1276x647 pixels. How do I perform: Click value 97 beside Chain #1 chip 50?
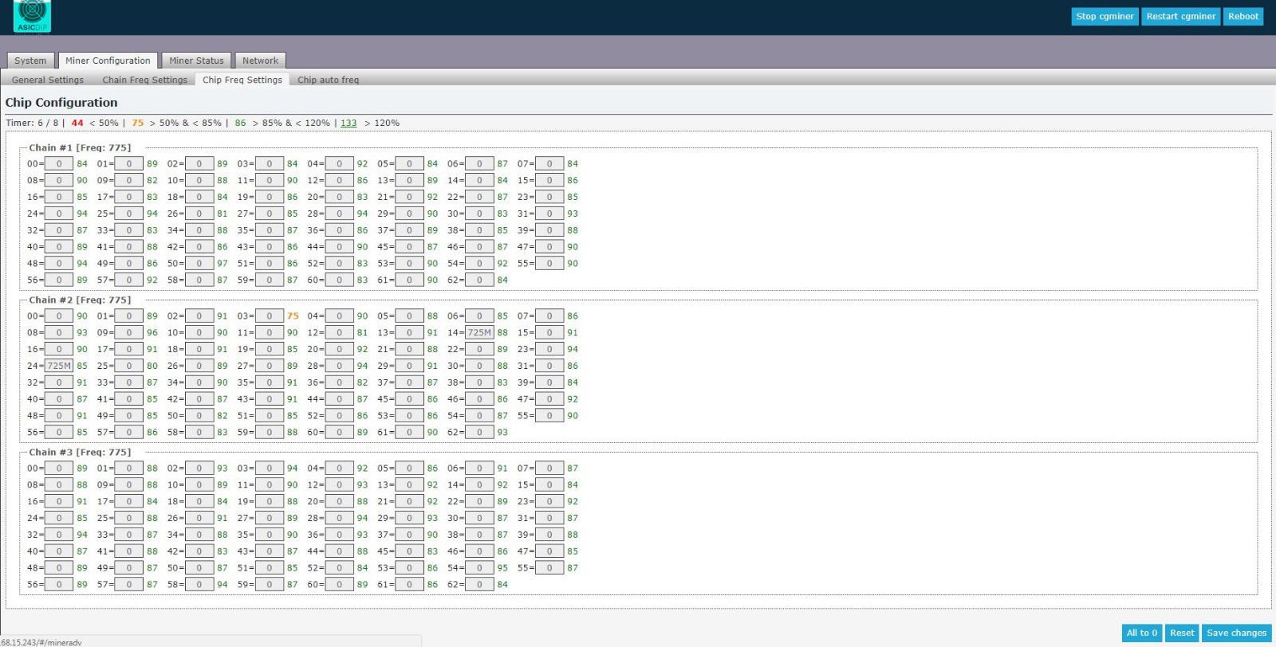tap(223, 263)
